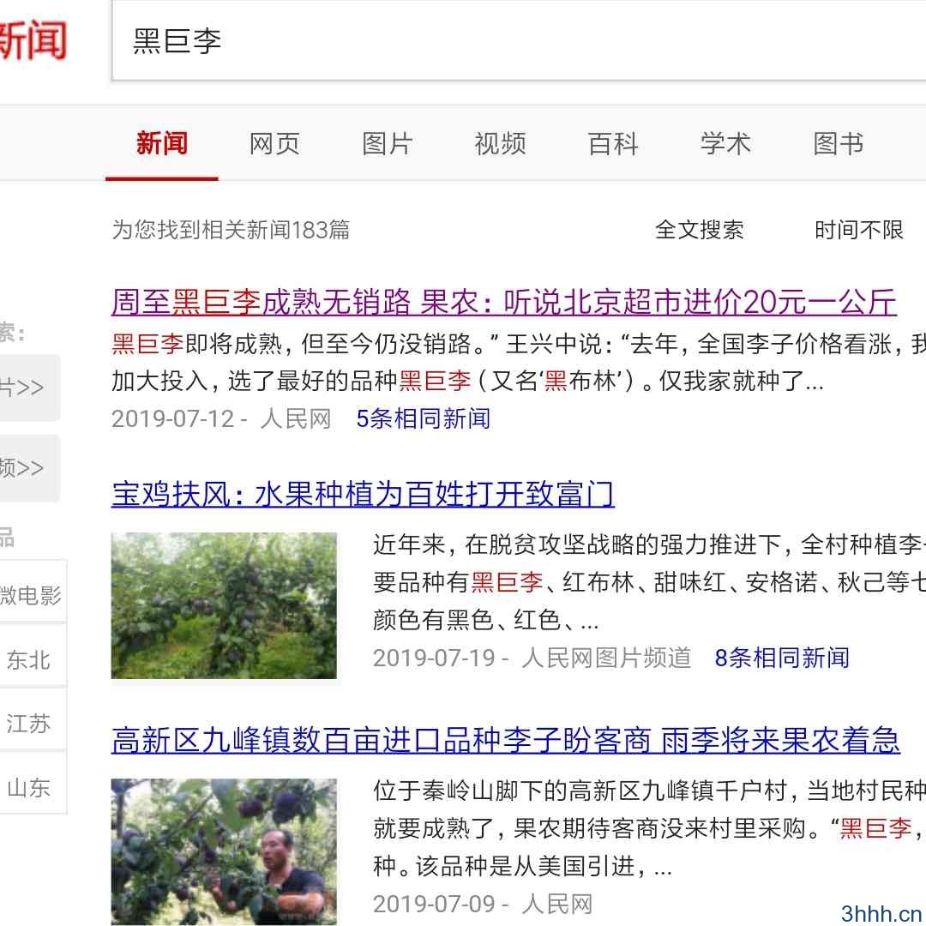Image resolution: width=926 pixels, height=926 pixels.
Task: Go to the 图书 tab
Action: coord(839,143)
